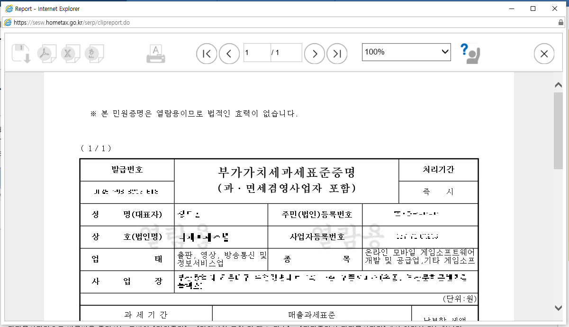Viewport: 569px width, 327px height.
Task: Click the security lock icon in address bar
Action: [561, 22]
